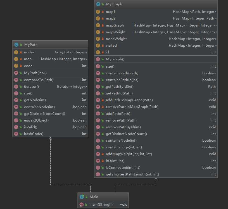Select containsNode(int) in MyPath
The image size is (228, 209).
39,107
